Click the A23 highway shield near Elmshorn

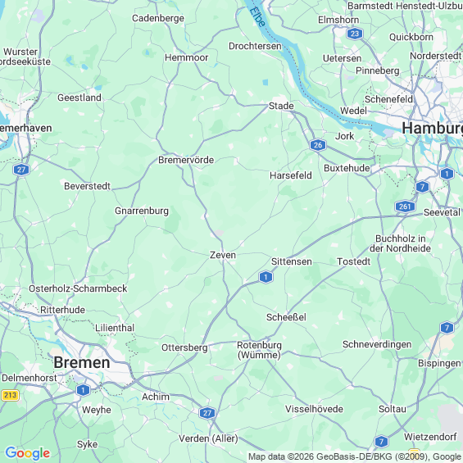(x=355, y=34)
